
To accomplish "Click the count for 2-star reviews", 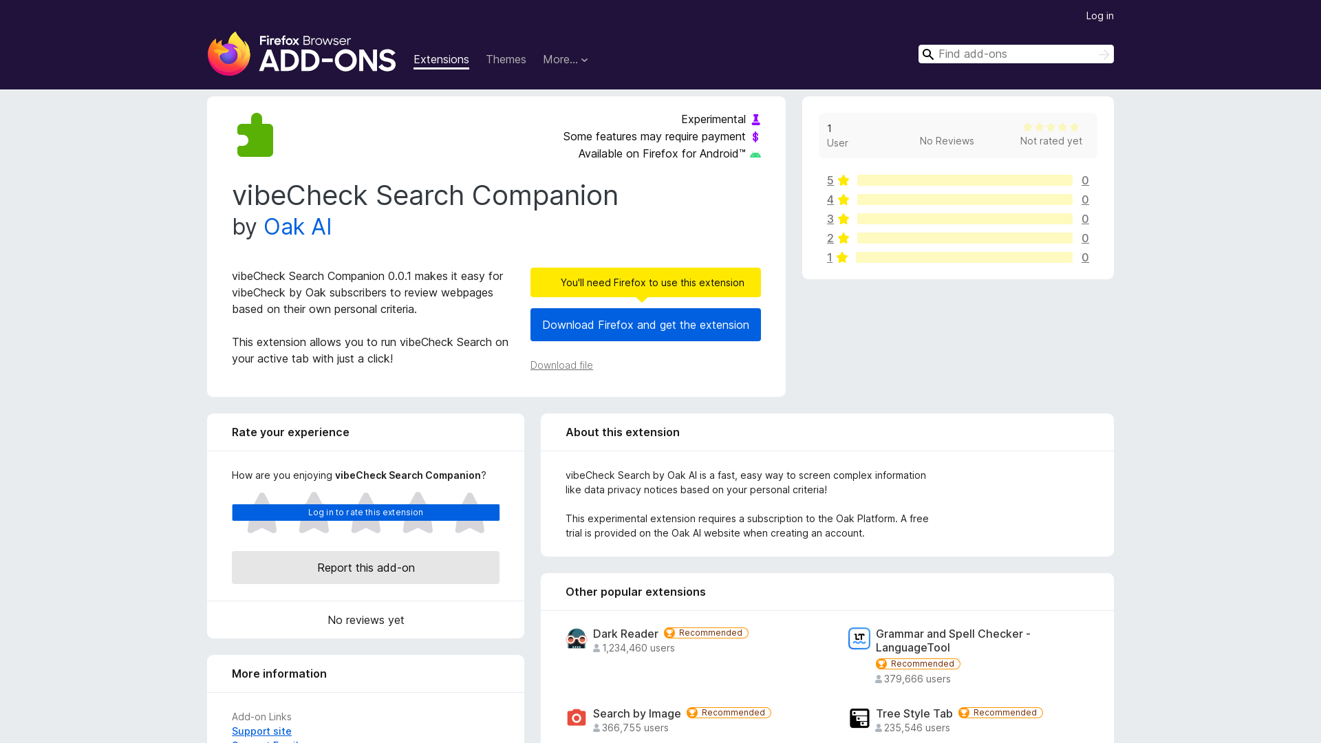I will click(x=1085, y=238).
